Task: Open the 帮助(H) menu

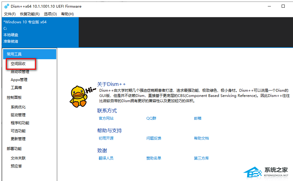Action: 67,14
